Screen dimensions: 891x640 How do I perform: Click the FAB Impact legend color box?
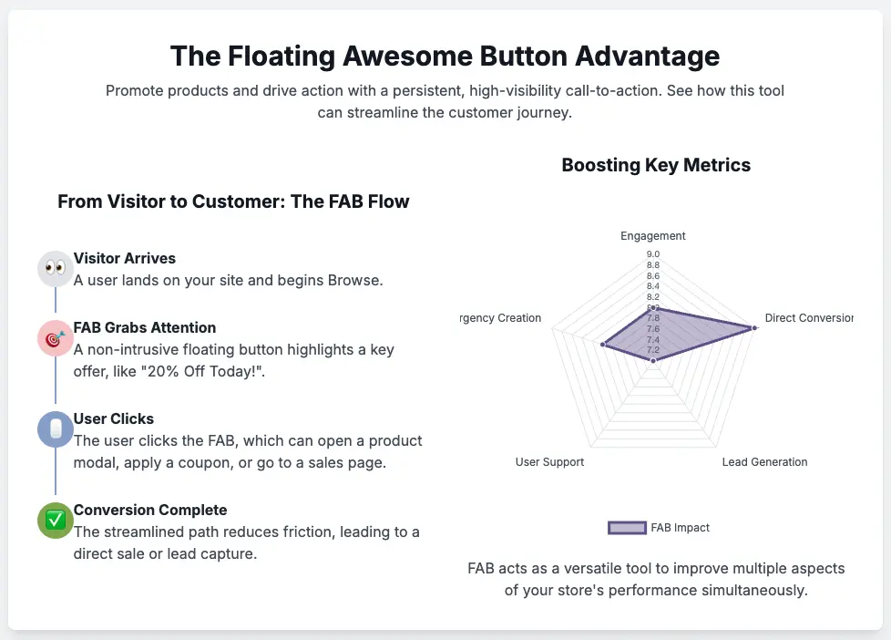tap(627, 528)
